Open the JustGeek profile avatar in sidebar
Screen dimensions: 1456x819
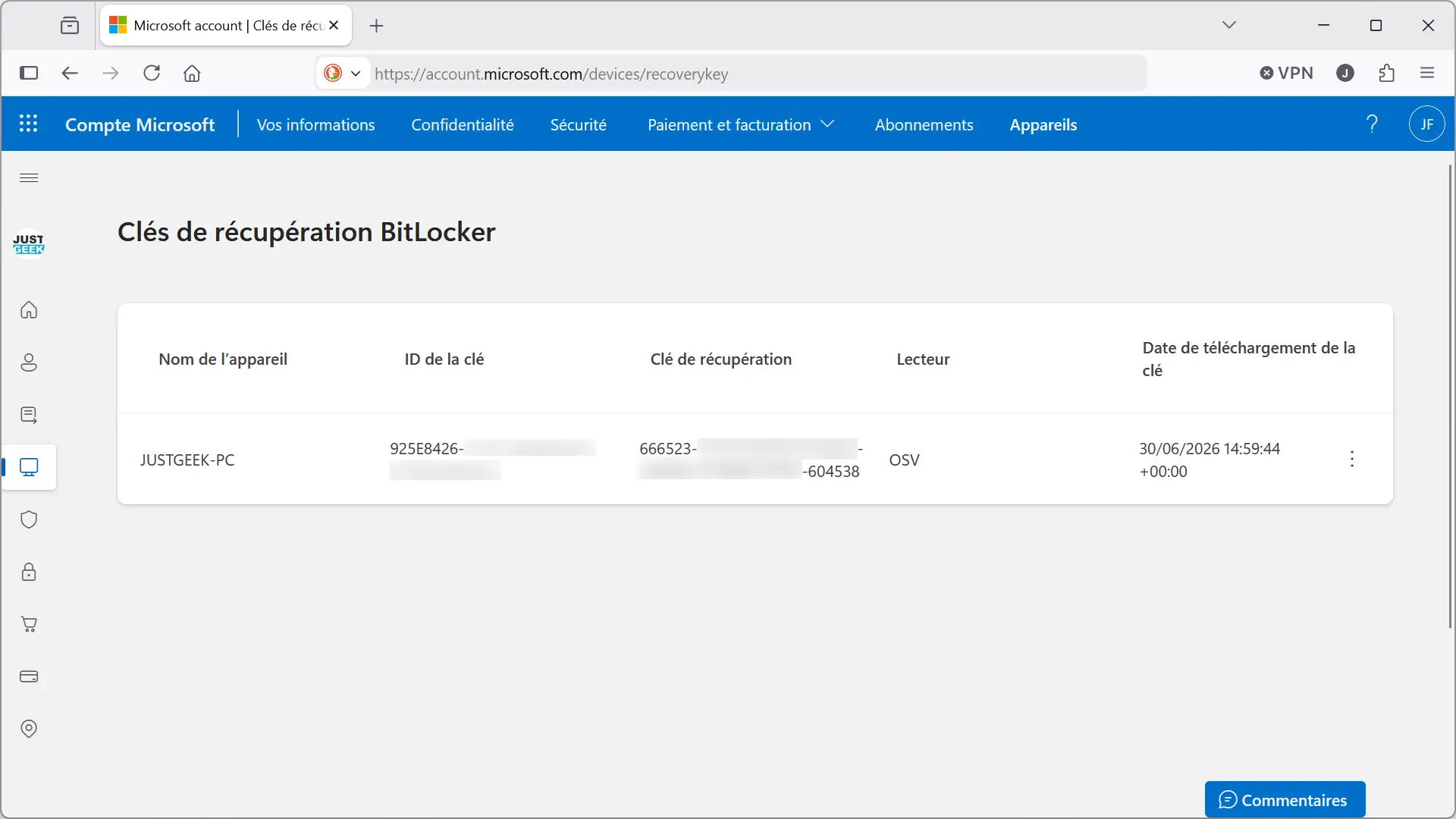29,244
